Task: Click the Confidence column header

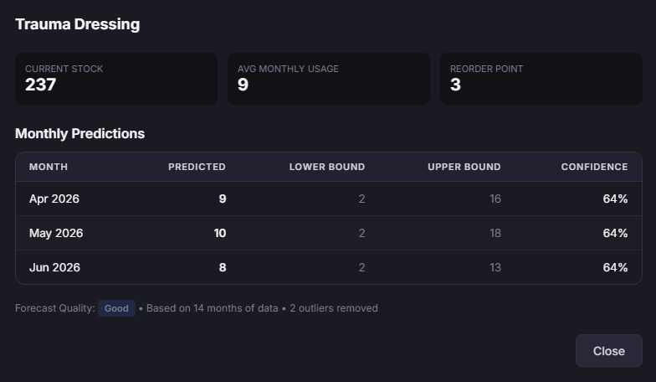Action: click(594, 167)
